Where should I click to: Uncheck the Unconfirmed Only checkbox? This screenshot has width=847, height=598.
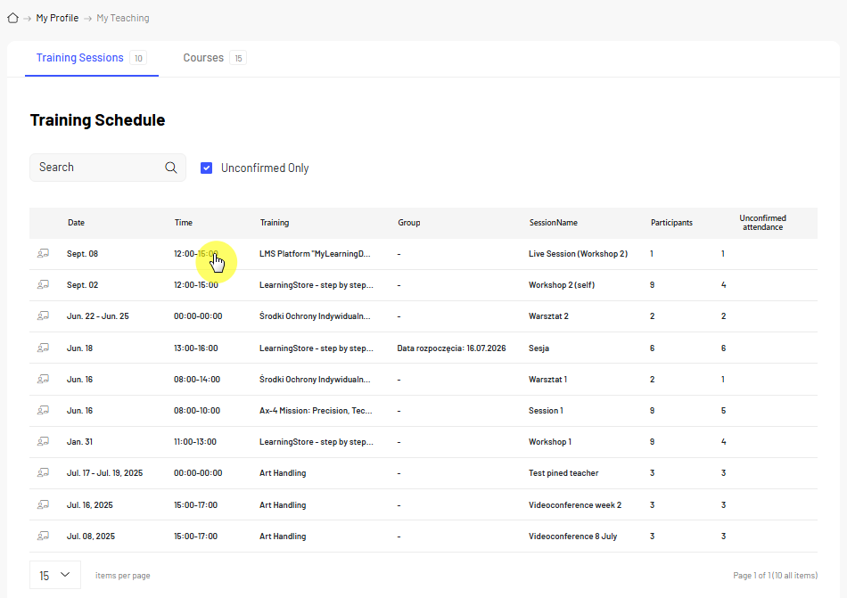[x=206, y=168]
